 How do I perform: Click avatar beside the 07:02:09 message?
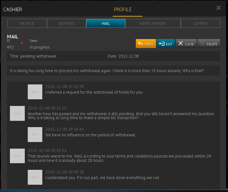click(x=35, y=92)
